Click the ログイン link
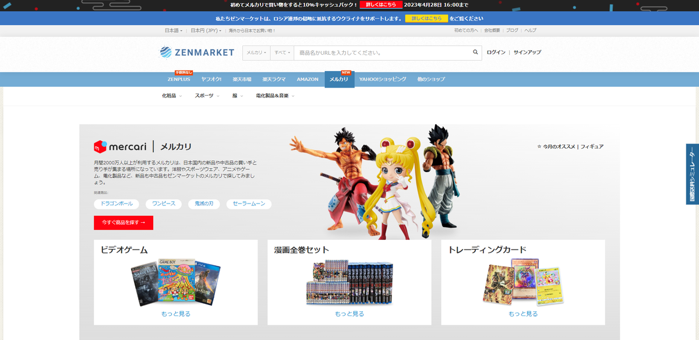The width and height of the screenshot is (699, 340). coord(496,52)
